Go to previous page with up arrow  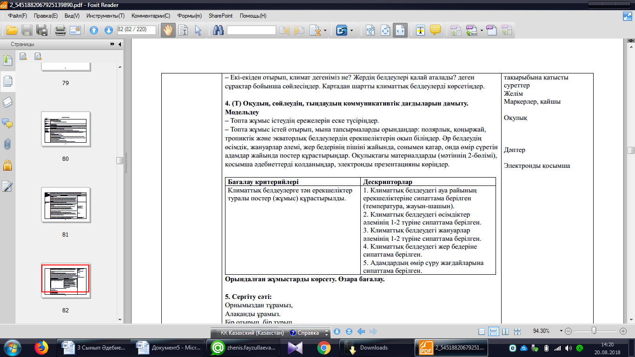[x=94, y=30]
